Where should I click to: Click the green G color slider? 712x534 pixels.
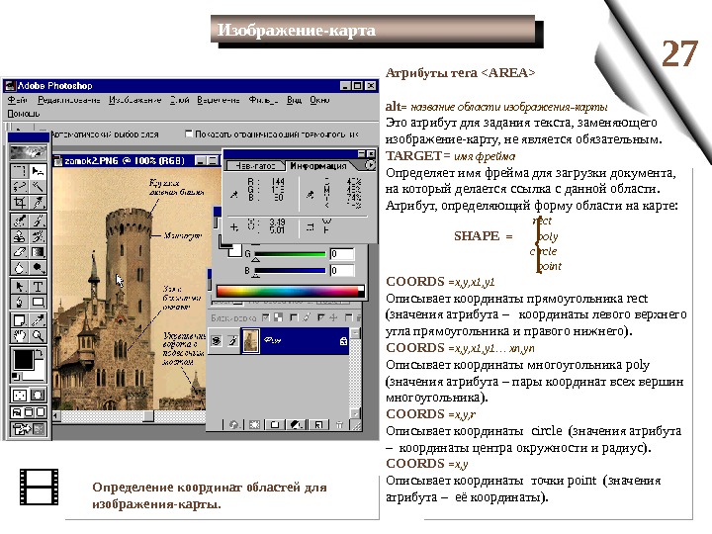pyautogui.click(x=291, y=254)
